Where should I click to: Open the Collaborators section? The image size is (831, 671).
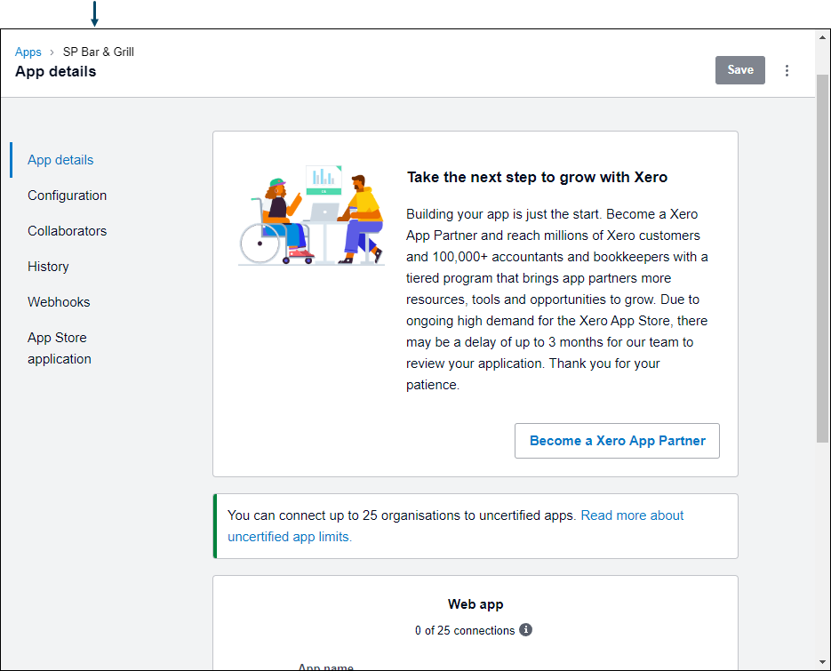click(67, 231)
